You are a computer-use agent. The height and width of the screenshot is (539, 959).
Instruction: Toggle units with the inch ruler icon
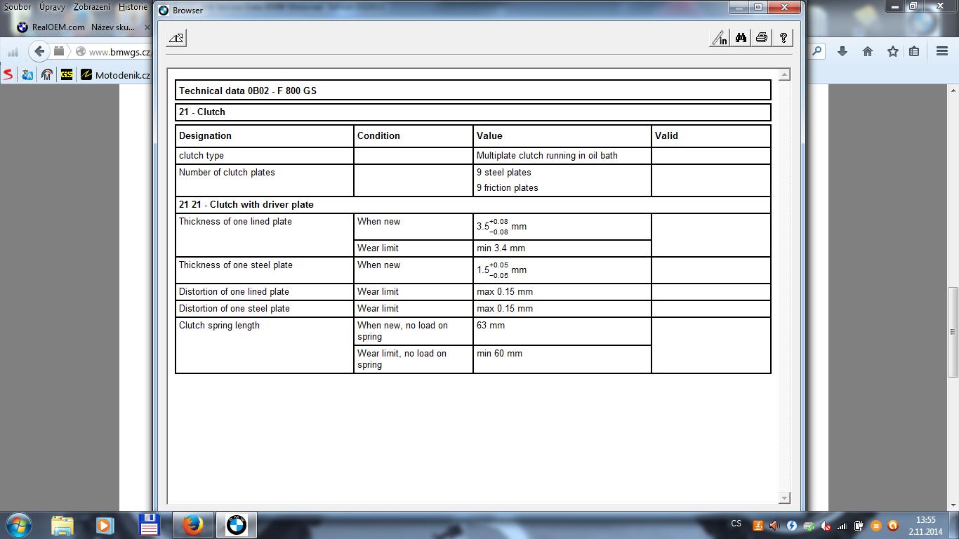(x=720, y=38)
